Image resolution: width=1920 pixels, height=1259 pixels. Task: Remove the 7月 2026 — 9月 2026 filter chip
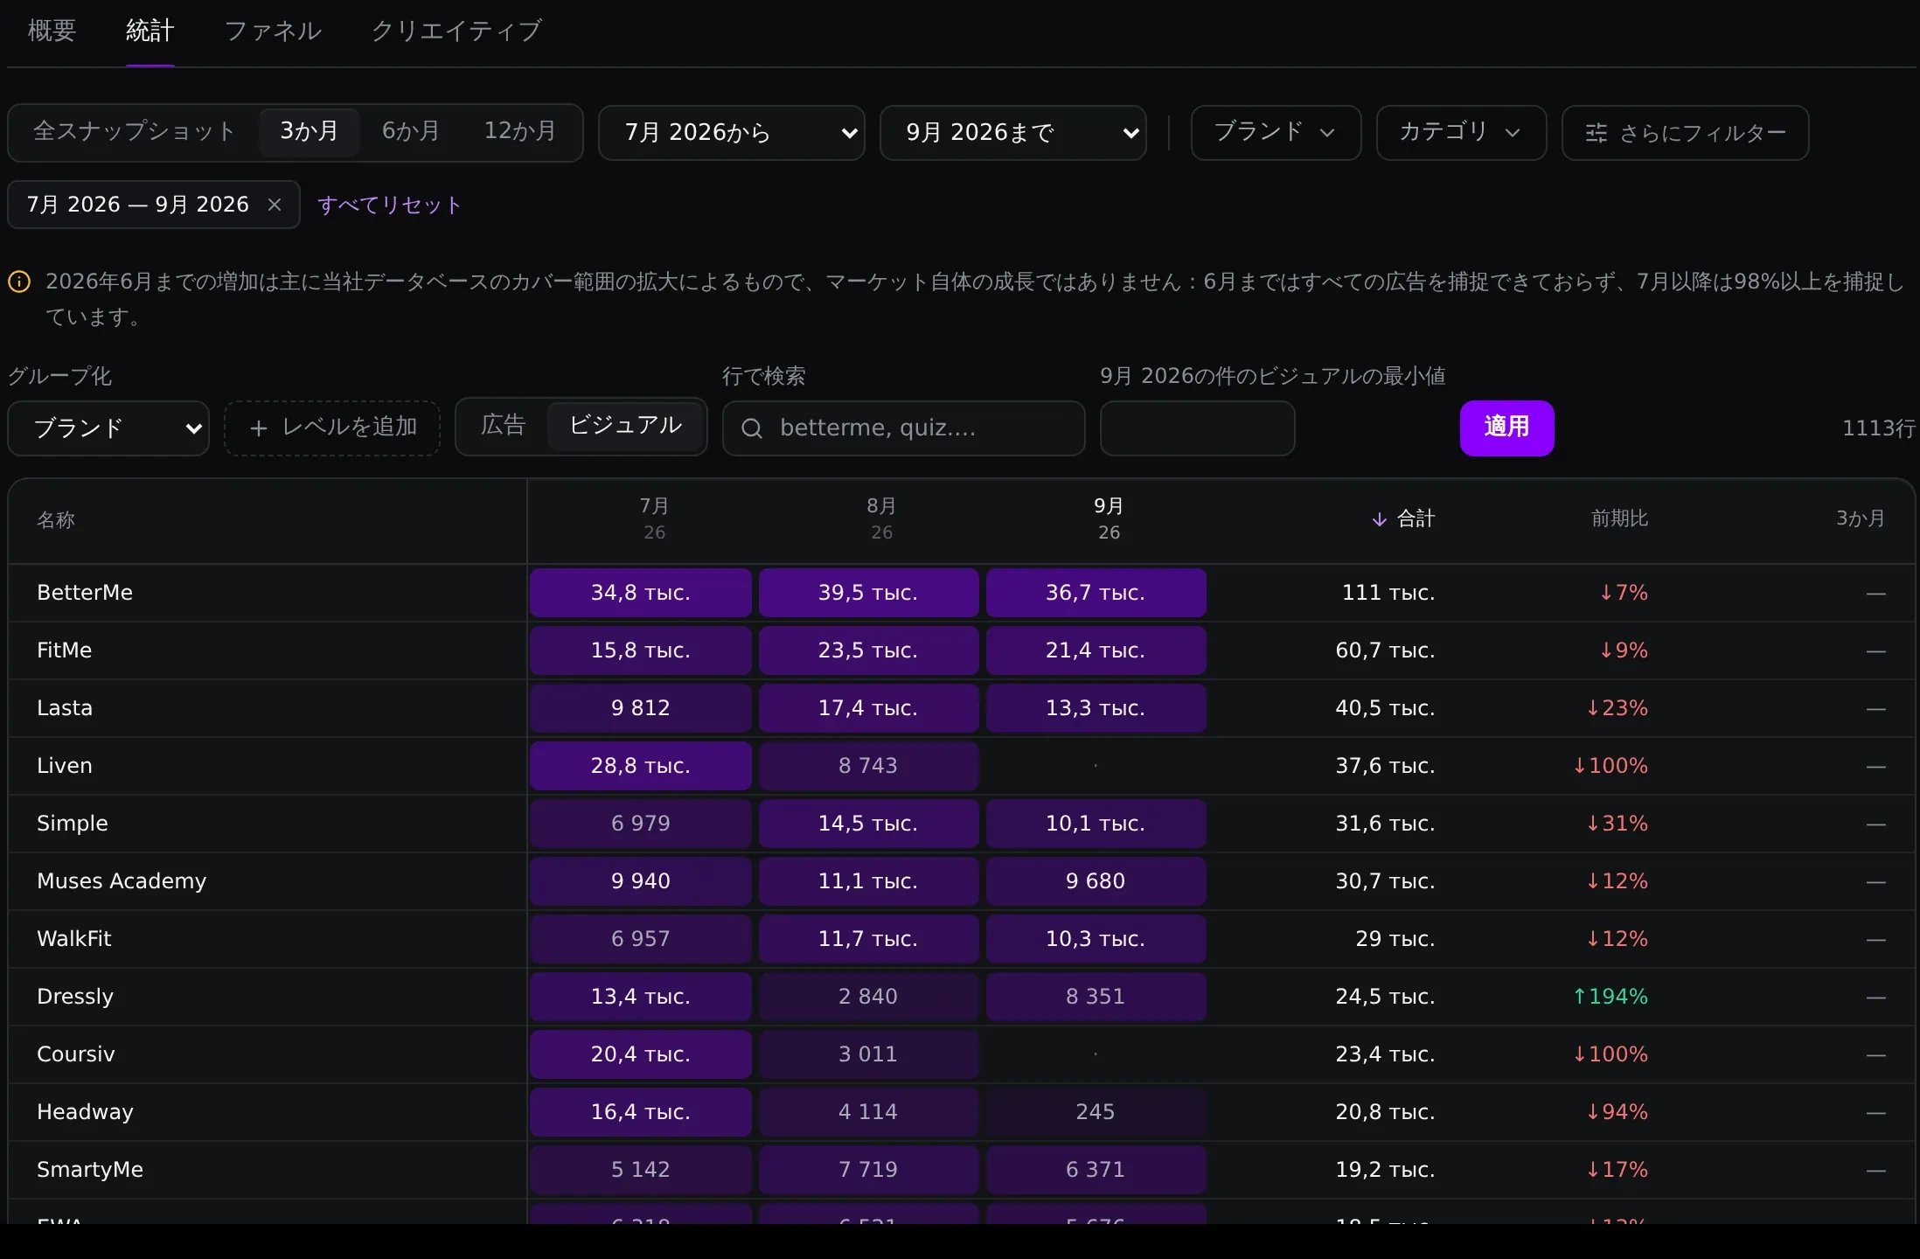pyautogui.click(x=275, y=205)
